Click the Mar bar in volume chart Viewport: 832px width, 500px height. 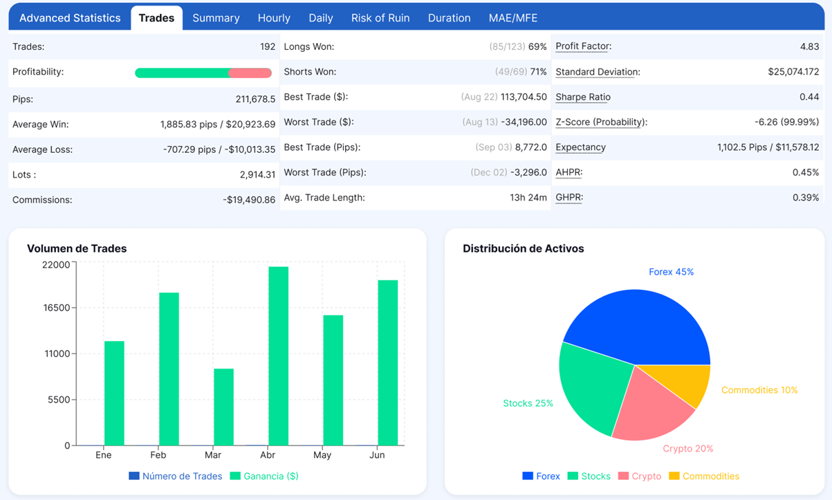223,407
